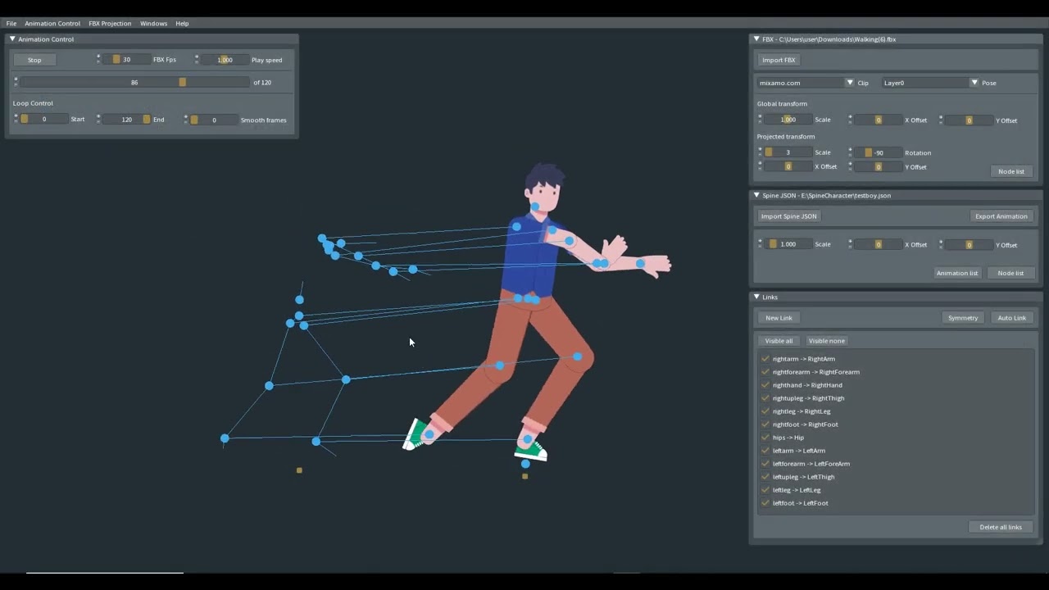Open the Spine JSON Node list

coord(1010,273)
